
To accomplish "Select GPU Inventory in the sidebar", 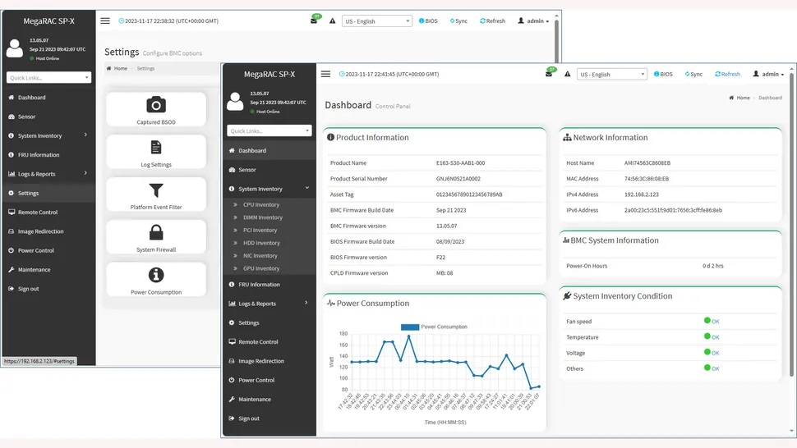I will (261, 268).
